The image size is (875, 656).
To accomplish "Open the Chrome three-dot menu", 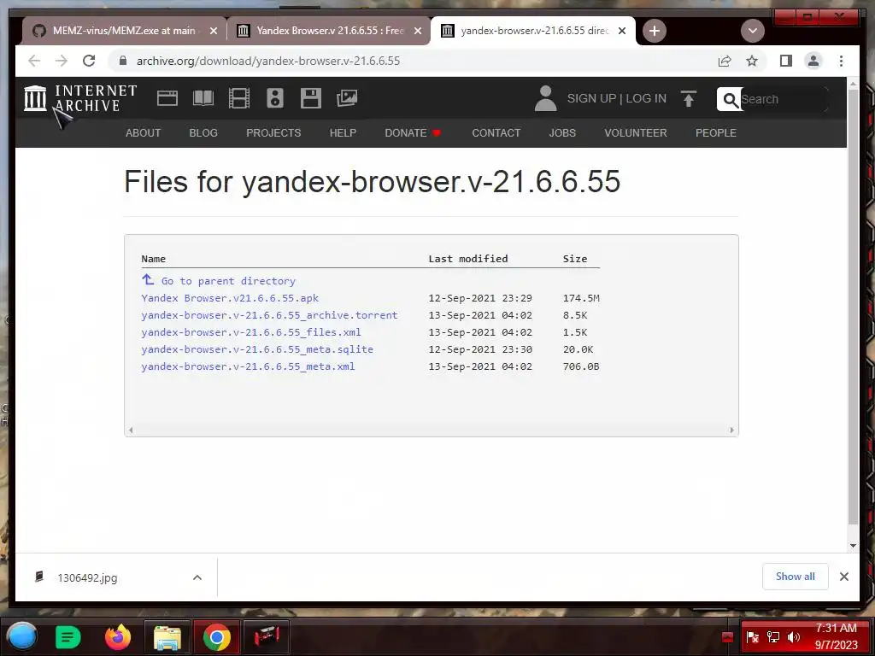I will (x=841, y=61).
